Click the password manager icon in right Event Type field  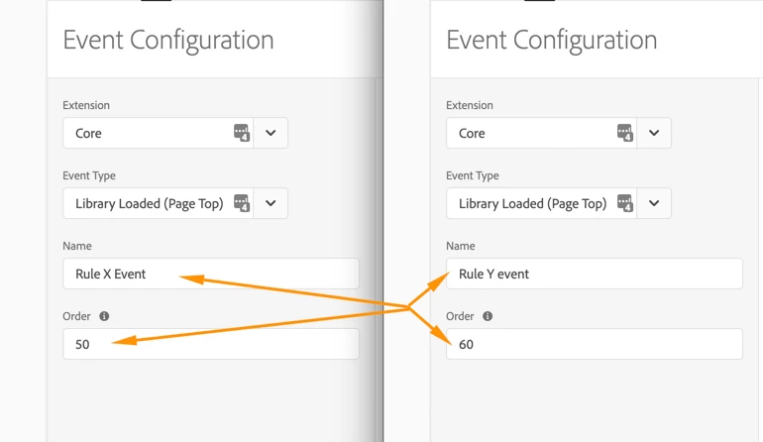(x=625, y=203)
